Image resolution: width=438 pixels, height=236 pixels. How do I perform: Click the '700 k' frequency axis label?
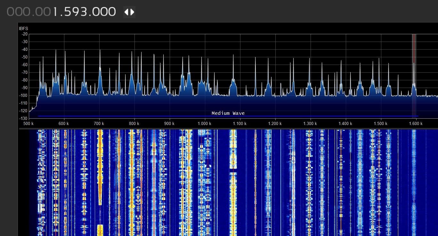click(x=99, y=123)
